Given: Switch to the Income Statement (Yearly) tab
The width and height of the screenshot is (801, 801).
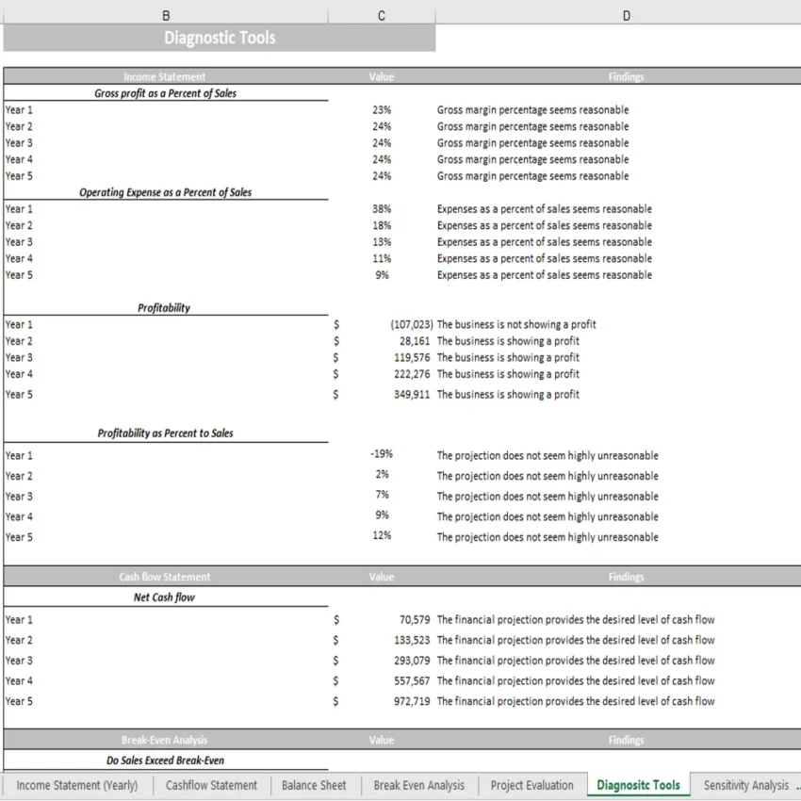Looking at the screenshot, I should pos(76,785).
